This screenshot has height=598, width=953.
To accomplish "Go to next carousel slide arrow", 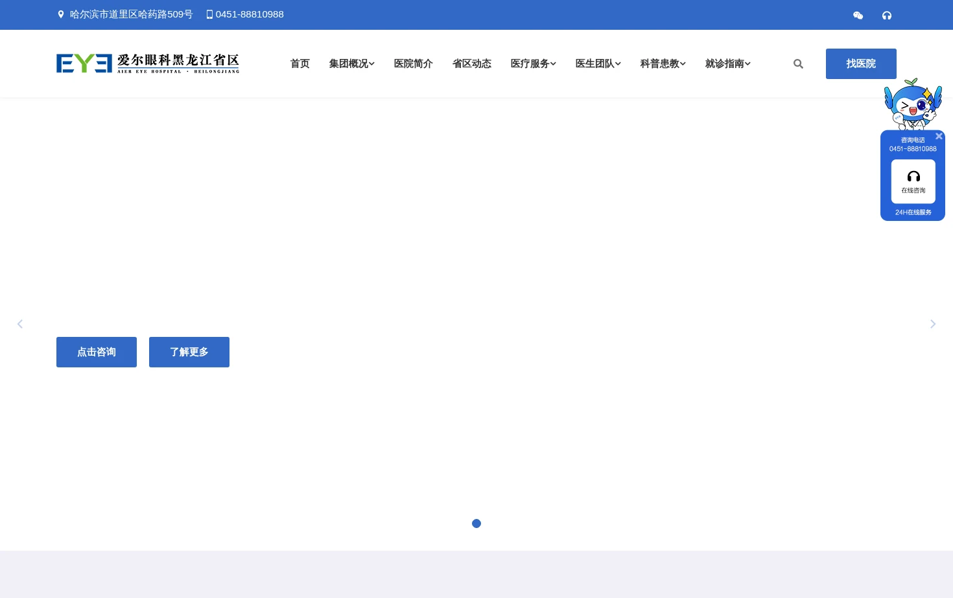I will pyautogui.click(x=933, y=324).
